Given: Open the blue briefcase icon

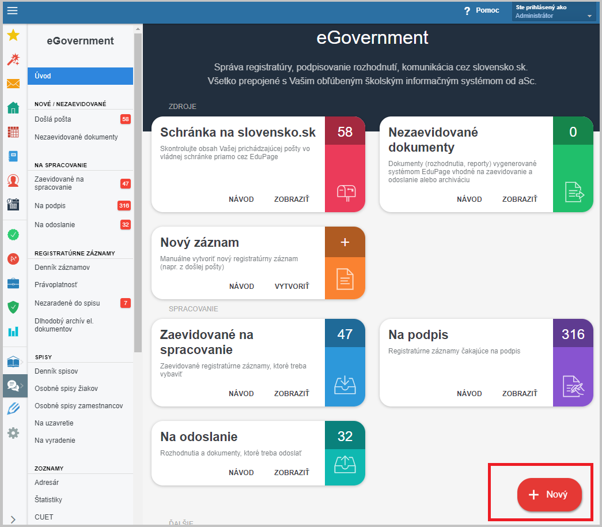Looking at the screenshot, I should [x=13, y=283].
